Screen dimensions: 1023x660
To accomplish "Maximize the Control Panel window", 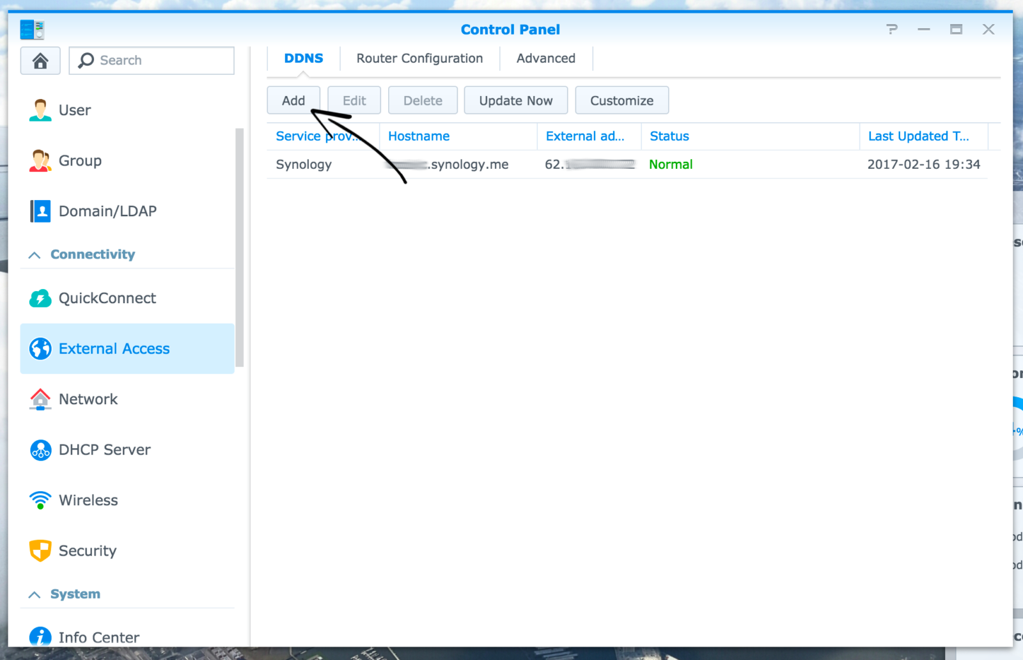I will (956, 29).
